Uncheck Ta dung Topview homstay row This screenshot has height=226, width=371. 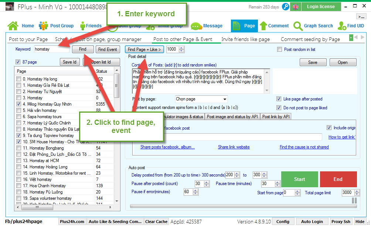click(x=19, y=136)
